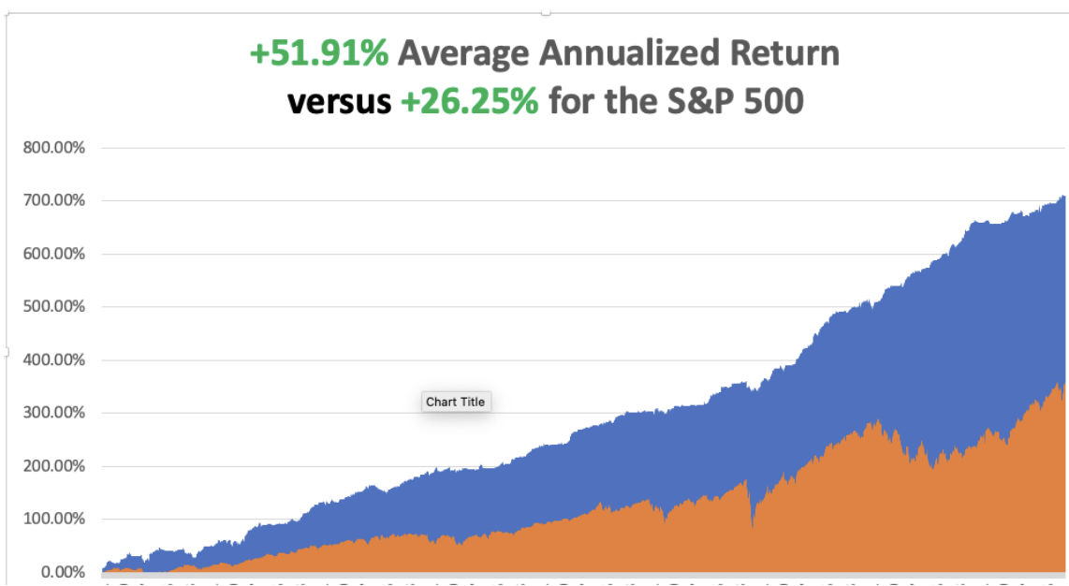
Task: Click the +51.91% green text in title
Action: [319, 54]
